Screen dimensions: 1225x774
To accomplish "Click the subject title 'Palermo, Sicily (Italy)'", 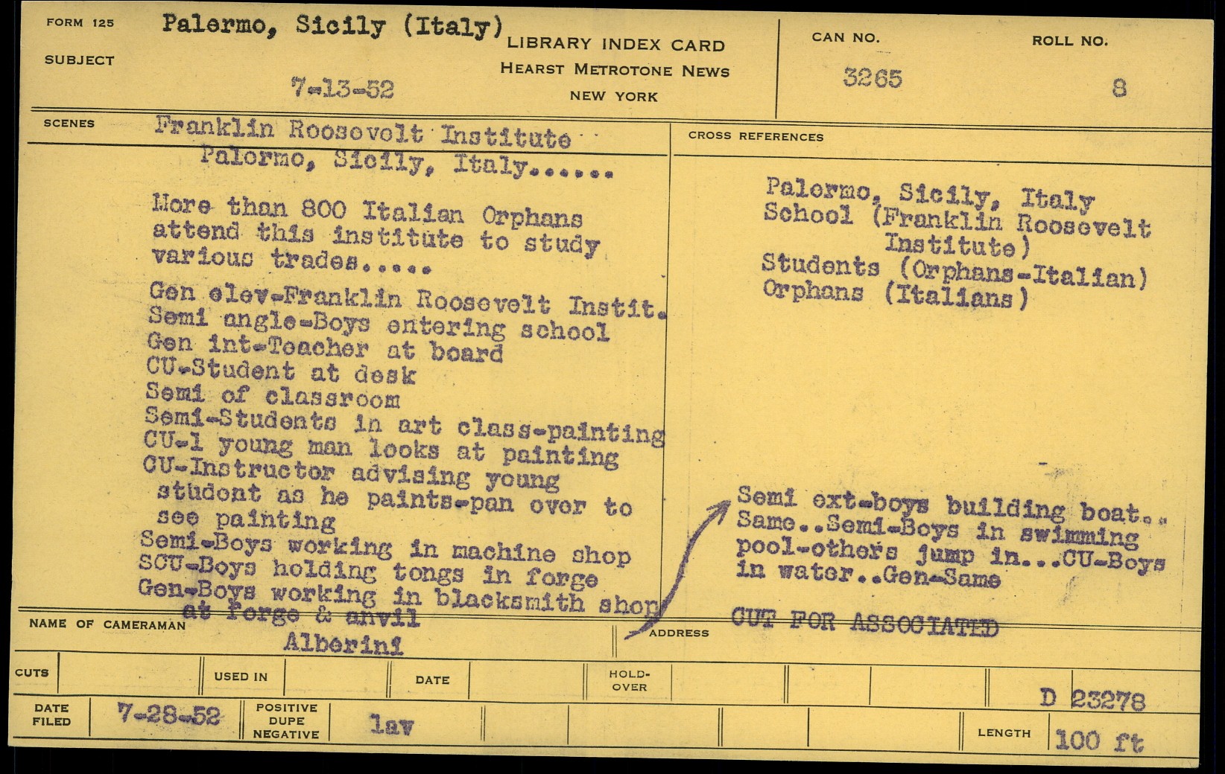I will coord(332,28).
